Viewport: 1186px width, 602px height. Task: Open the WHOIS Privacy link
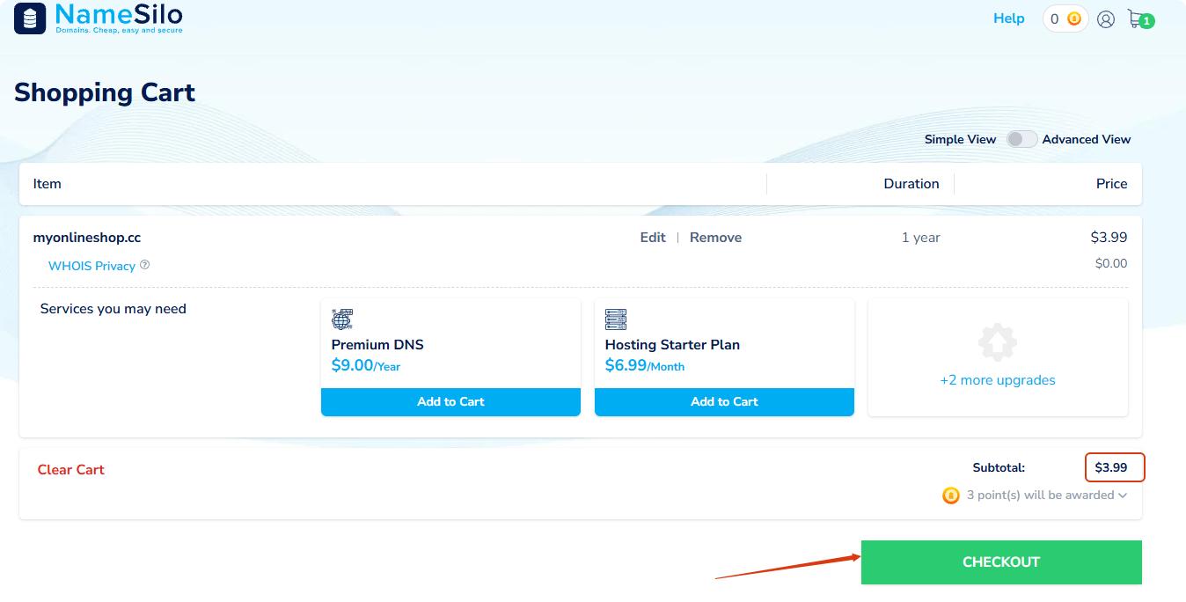pos(92,266)
